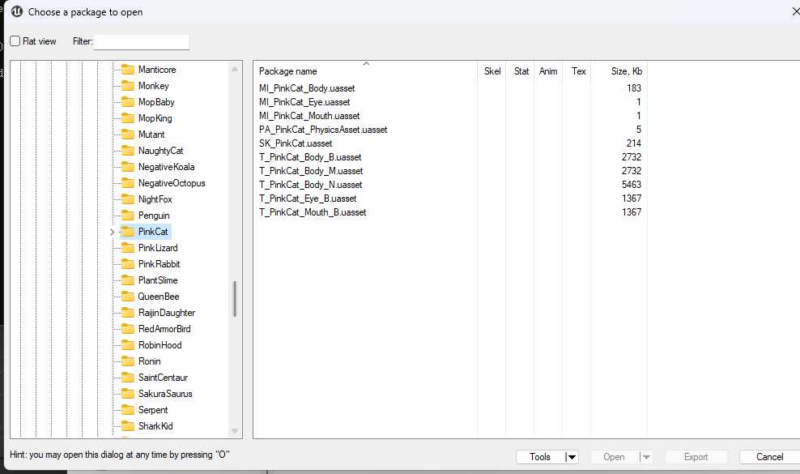The height and width of the screenshot is (474, 800).
Task: Click the Filter text input field
Action: (142, 42)
